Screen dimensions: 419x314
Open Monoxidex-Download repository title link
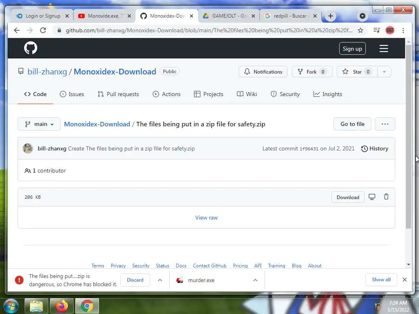pyautogui.click(x=115, y=72)
